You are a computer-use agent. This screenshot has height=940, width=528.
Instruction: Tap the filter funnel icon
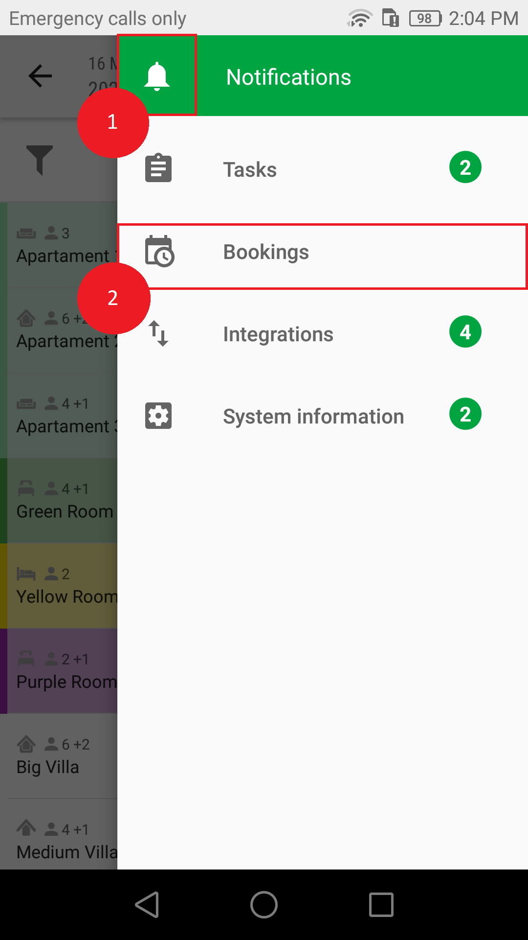click(x=40, y=160)
